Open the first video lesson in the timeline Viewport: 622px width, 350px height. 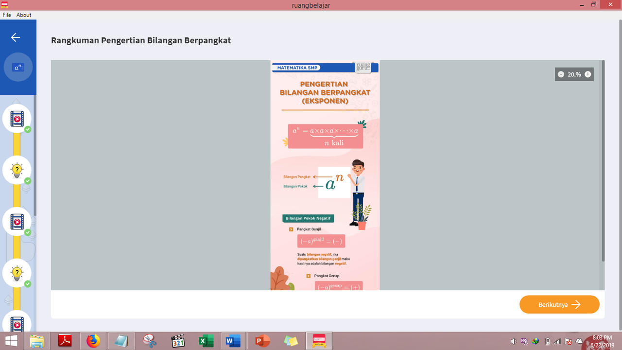coord(17,118)
